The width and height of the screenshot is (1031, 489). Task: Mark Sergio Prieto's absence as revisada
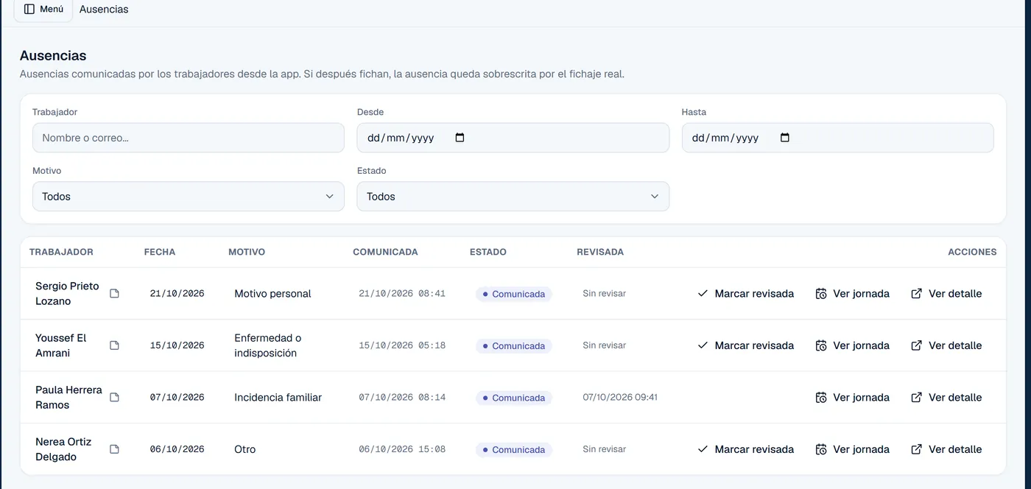coord(745,294)
